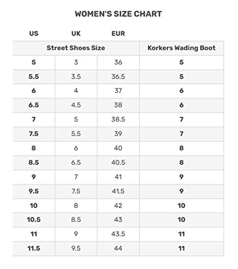Select the UK column header
The width and height of the screenshot is (238, 269).
pyautogui.click(x=76, y=33)
